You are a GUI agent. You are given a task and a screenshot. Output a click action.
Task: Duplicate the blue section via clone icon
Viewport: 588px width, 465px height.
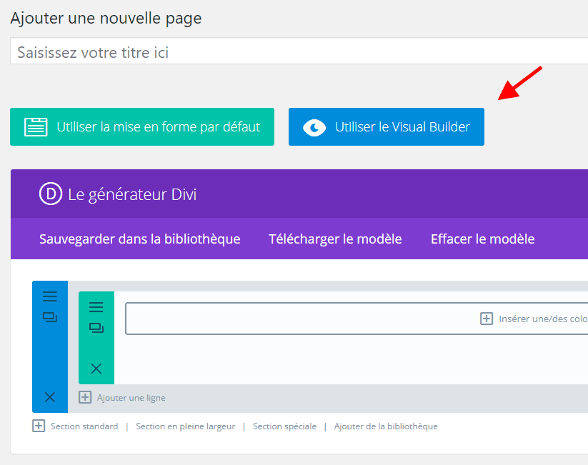(50, 317)
